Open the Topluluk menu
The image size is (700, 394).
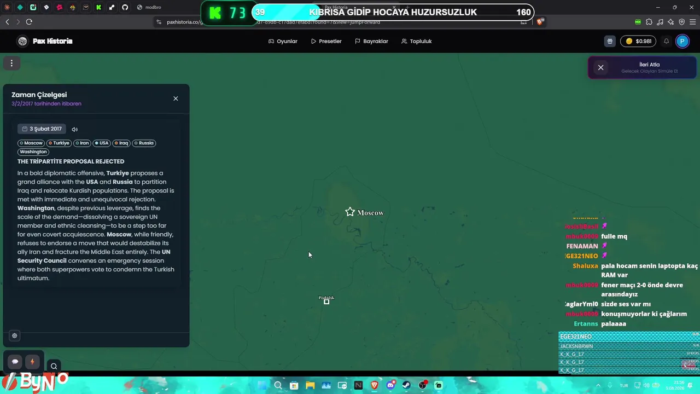coord(416,41)
